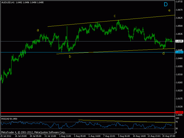Click the 31 Jul 13:00 time axis label

click(x=50, y=136)
